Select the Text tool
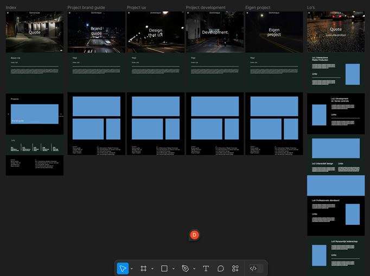The image size is (370, 276). [206, 268]
